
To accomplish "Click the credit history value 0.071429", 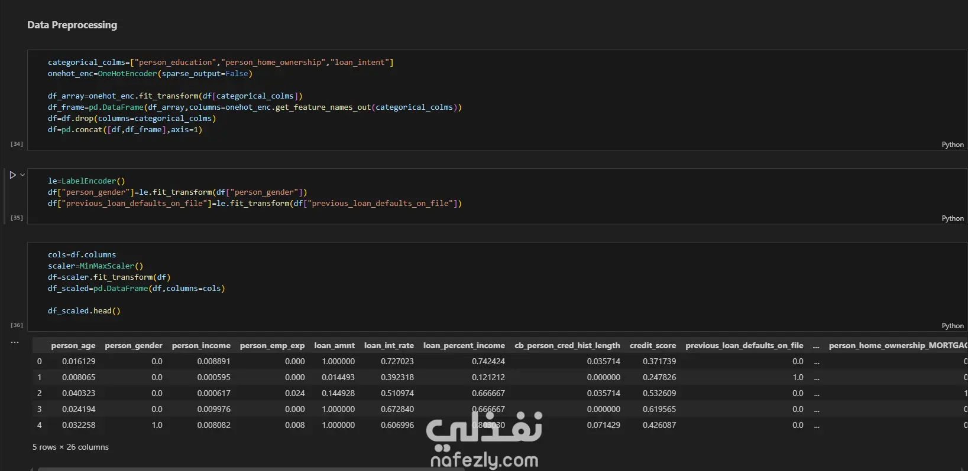I will pos(604,425).
